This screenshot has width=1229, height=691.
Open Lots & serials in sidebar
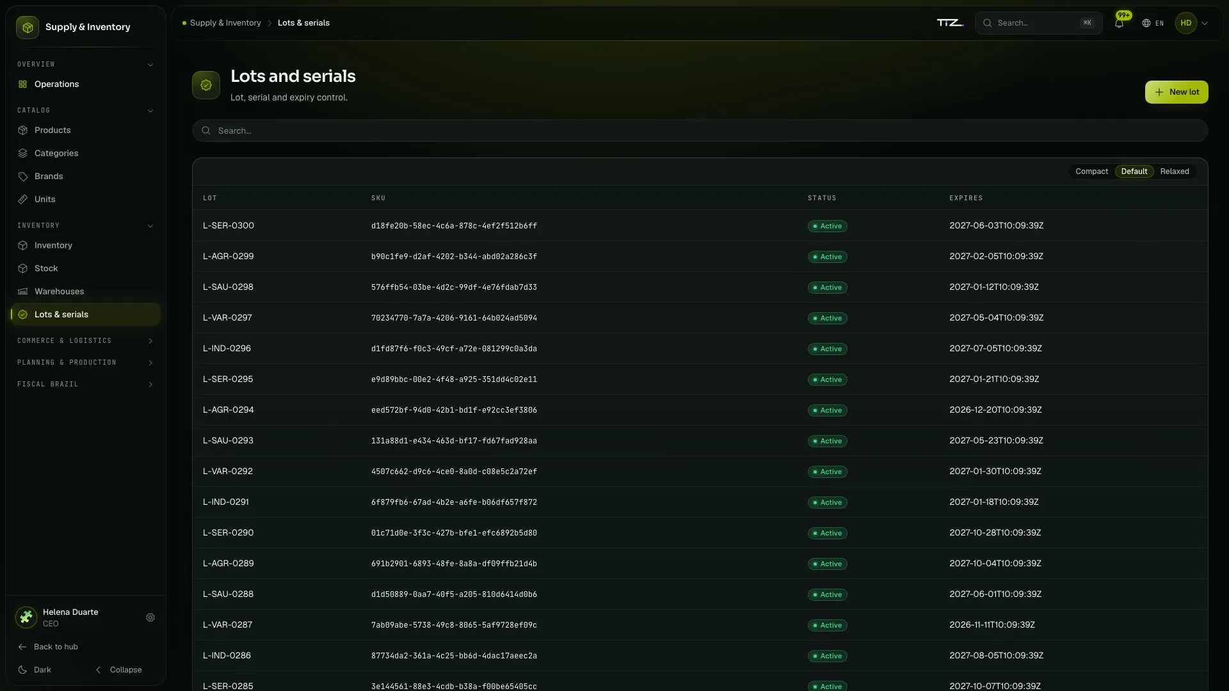coord(86,315)
